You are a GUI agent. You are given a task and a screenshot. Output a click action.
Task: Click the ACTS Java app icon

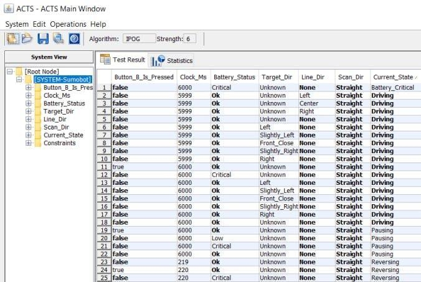(x=9, y=8)
